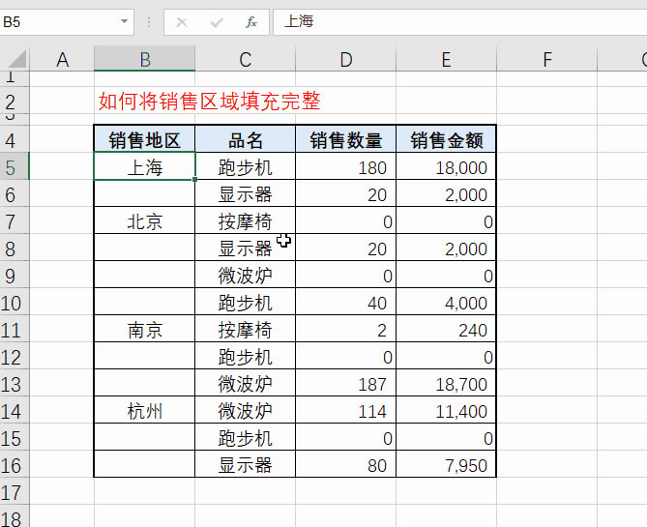
Task: Click the red title 如何将销售区域填充完整
Action: [x=209, y=101]
